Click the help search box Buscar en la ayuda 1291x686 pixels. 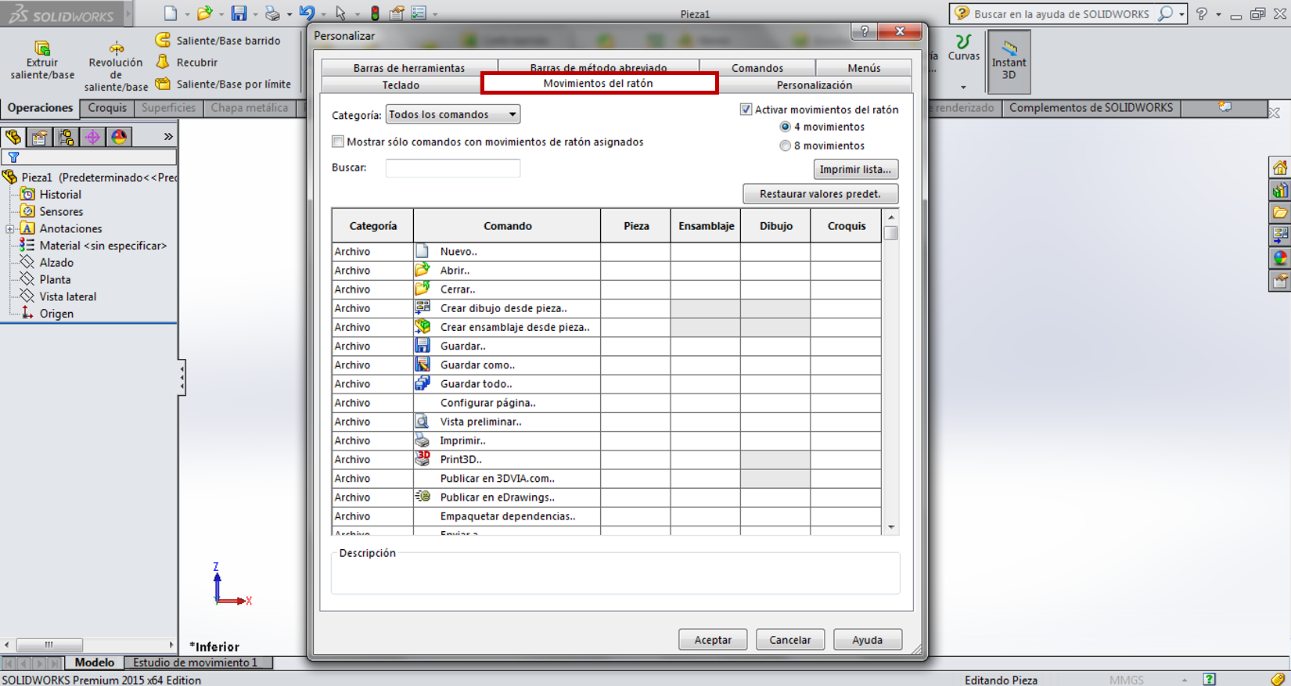click(x=1062, y=13)
